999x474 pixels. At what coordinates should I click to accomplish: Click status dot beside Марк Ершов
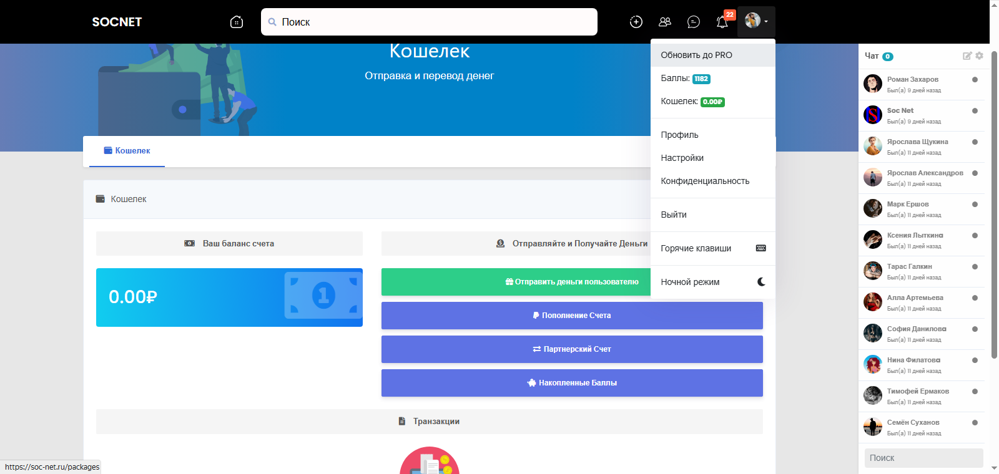pos(975,204)
